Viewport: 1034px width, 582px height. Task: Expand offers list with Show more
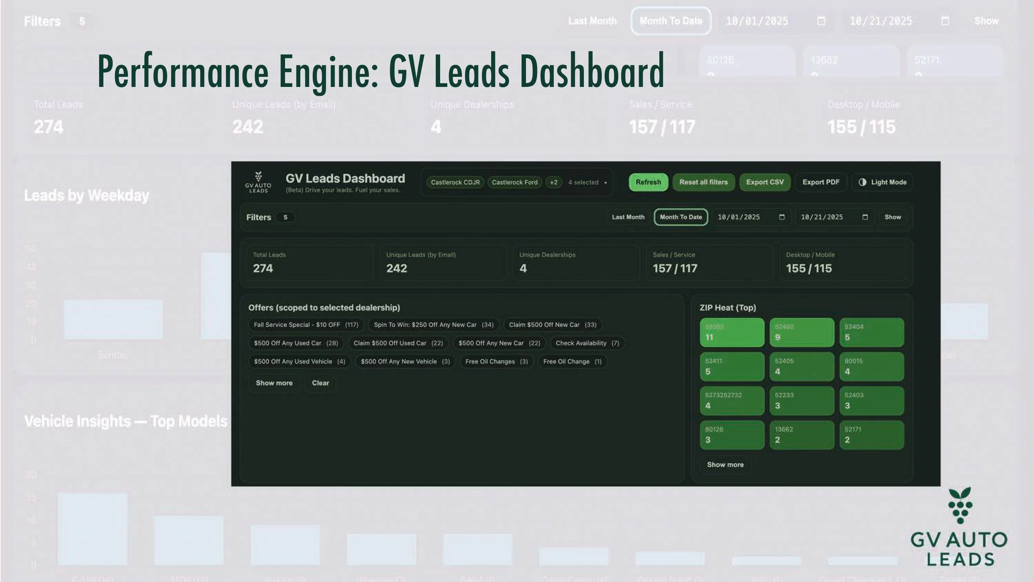(x=274, y=383)
